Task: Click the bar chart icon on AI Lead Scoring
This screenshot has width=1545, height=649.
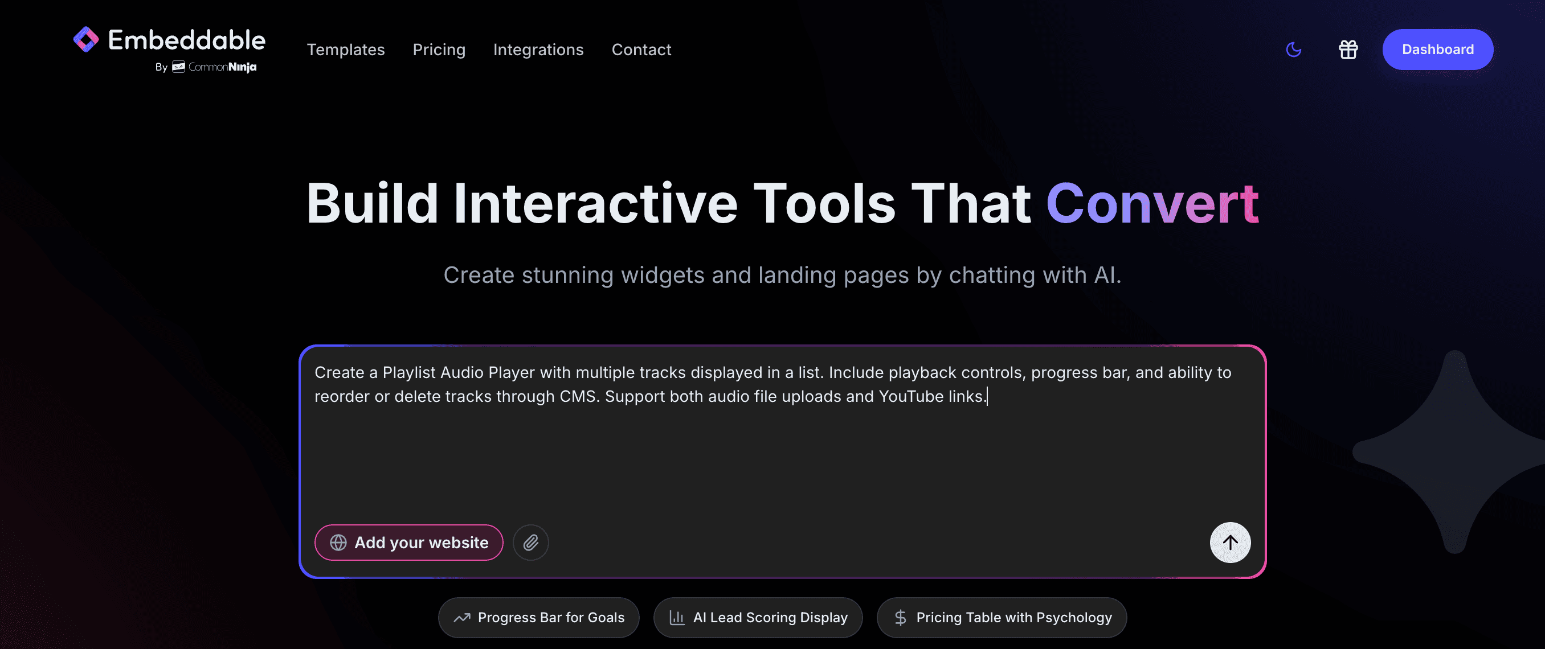Action: (677, 617)
